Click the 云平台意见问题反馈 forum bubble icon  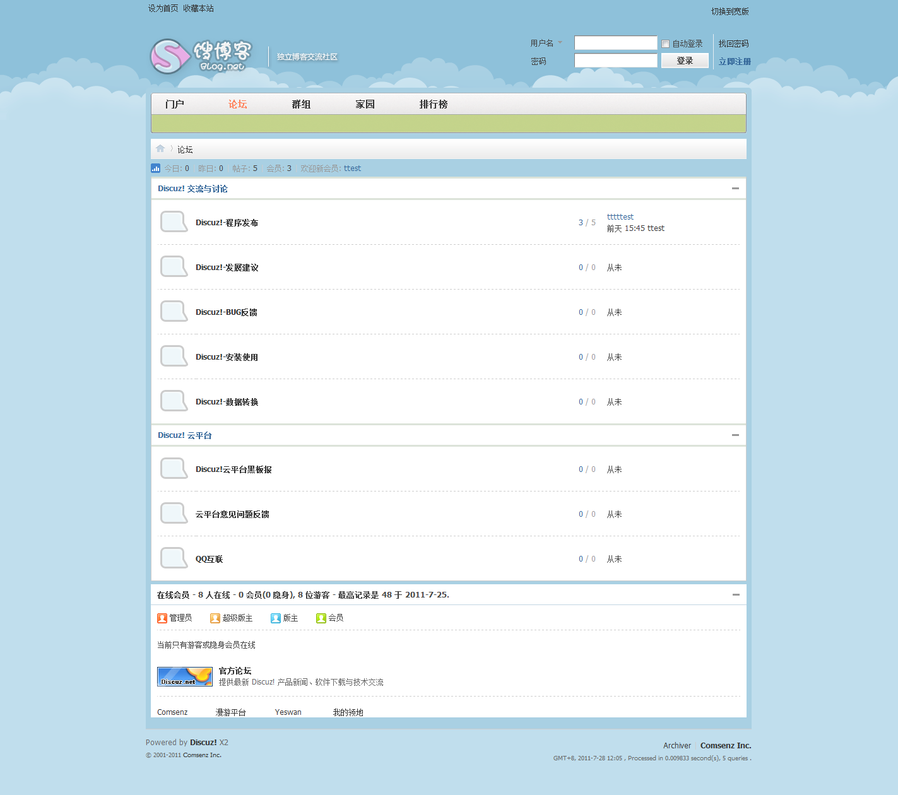click(x=174, y=514)
